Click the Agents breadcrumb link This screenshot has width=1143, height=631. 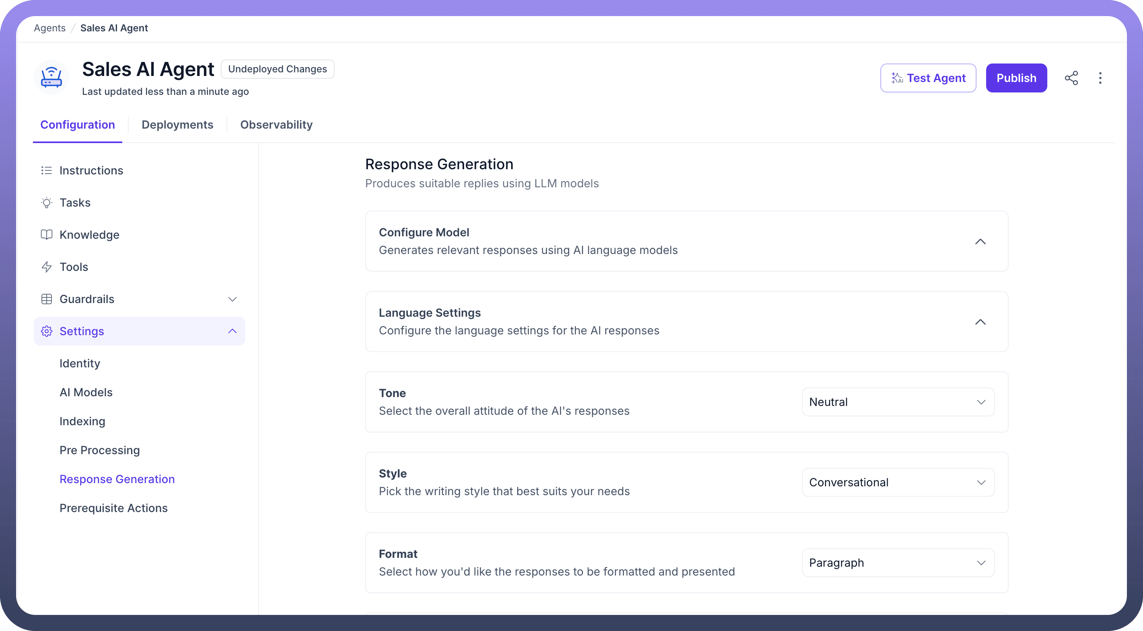coord(50,28)
